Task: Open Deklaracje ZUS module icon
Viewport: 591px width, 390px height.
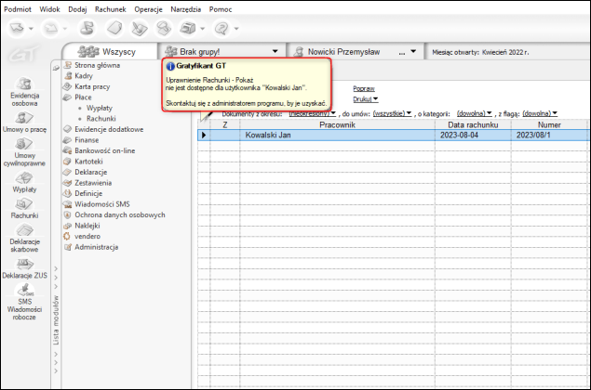Action: tap(24, 268)
